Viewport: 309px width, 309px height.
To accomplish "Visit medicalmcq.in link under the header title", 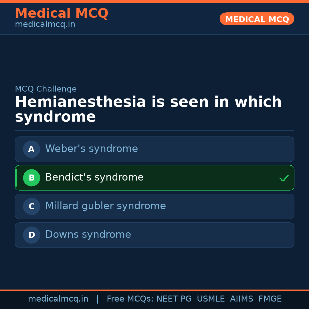I will pyautogui.click(x=45, y=24).
